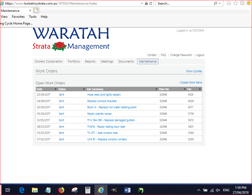Click Sent status for 04/08/2017 order

click(61, 101)
